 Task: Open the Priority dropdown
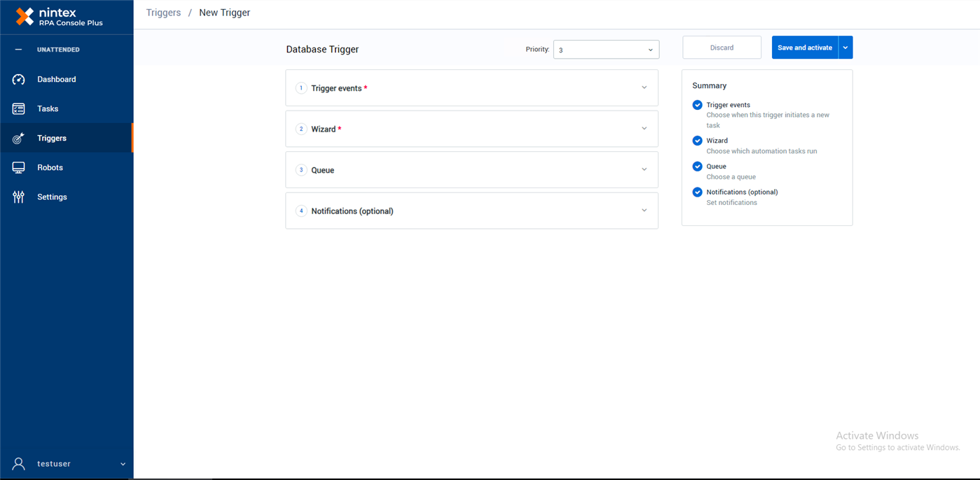606,50
